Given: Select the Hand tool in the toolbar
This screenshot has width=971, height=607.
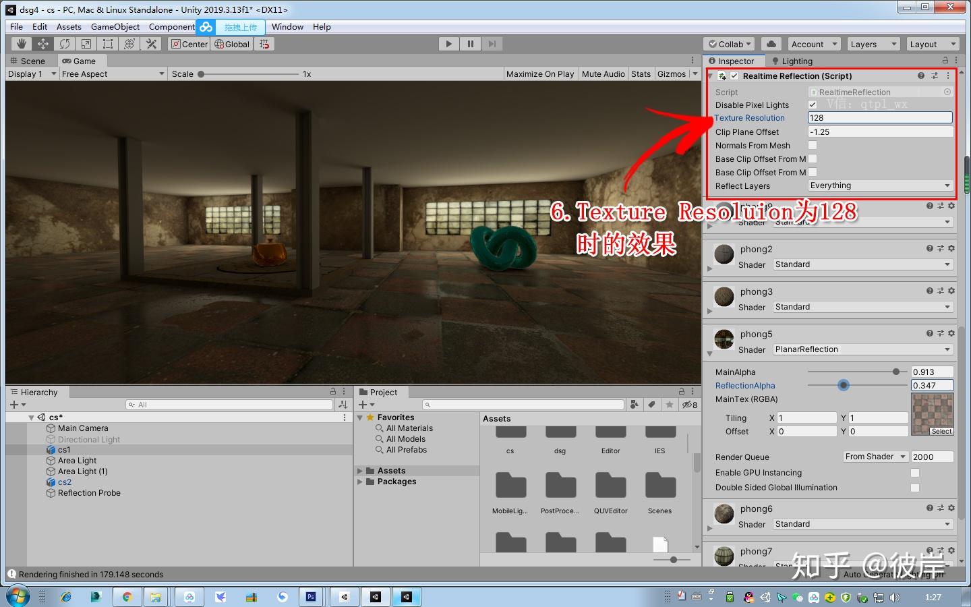Looking at the screenshot, I should pos(21,43).
